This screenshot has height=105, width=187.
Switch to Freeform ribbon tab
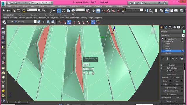click(21, 15)
